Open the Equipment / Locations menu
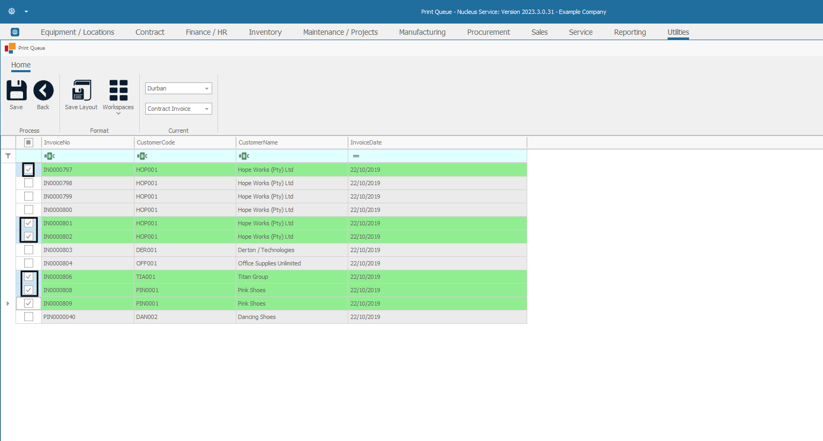823x441 pixels. (77, 32)
